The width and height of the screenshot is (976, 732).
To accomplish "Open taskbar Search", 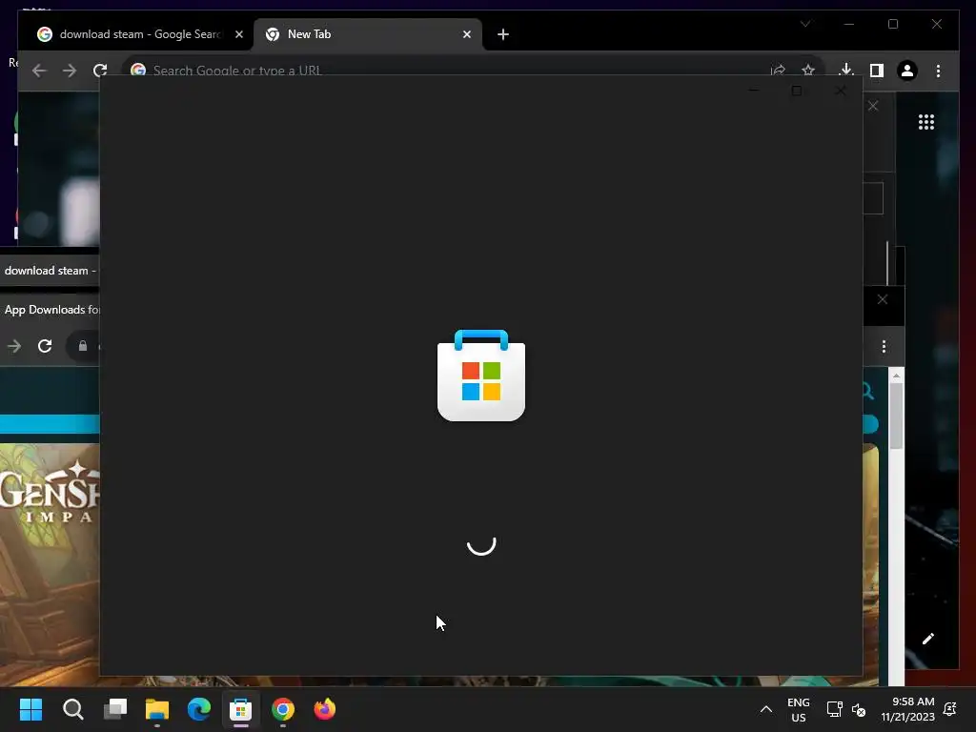I will 72,709.
